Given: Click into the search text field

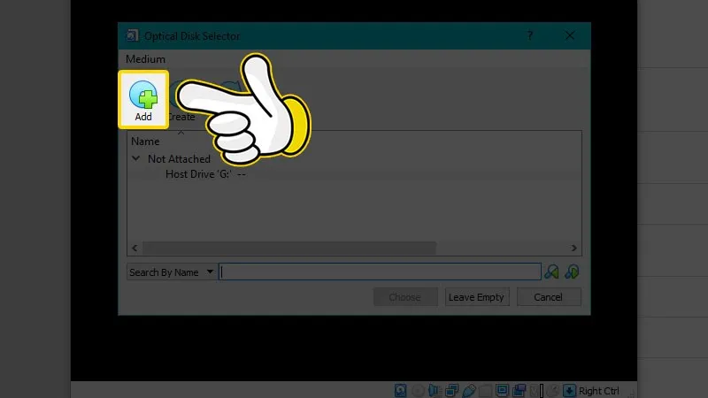Looking at the screenshot, I should [x=381, y=272].
